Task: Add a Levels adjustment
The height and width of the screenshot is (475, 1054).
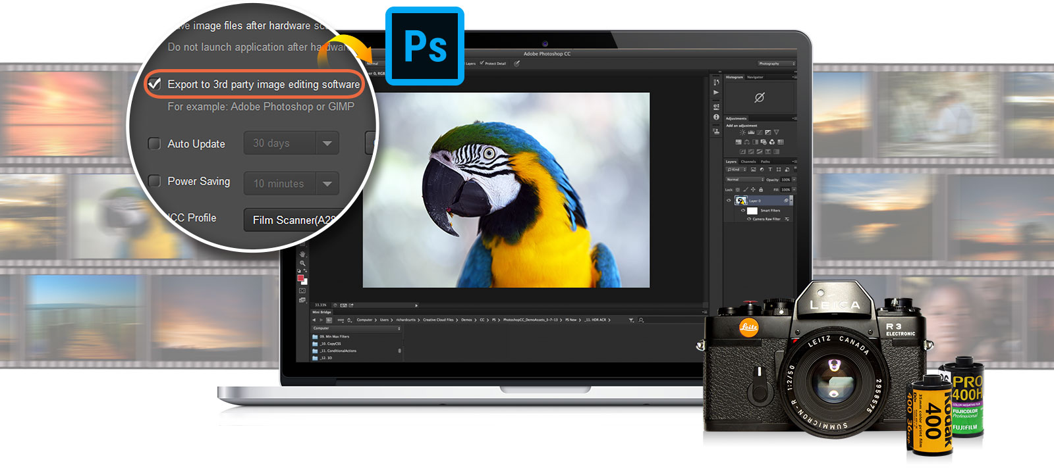Action: (x=751, y=132)
